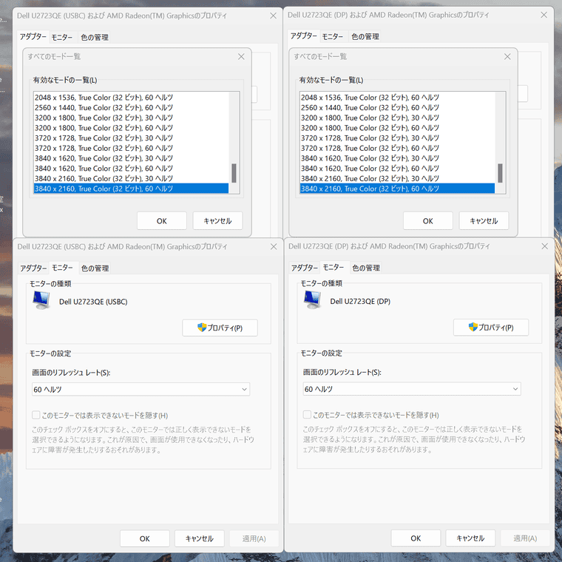562x562 pixels.
Task: Select the モニター tab in the bottom DP dialog
Action: pyautogui.click(x=334, y=268)
